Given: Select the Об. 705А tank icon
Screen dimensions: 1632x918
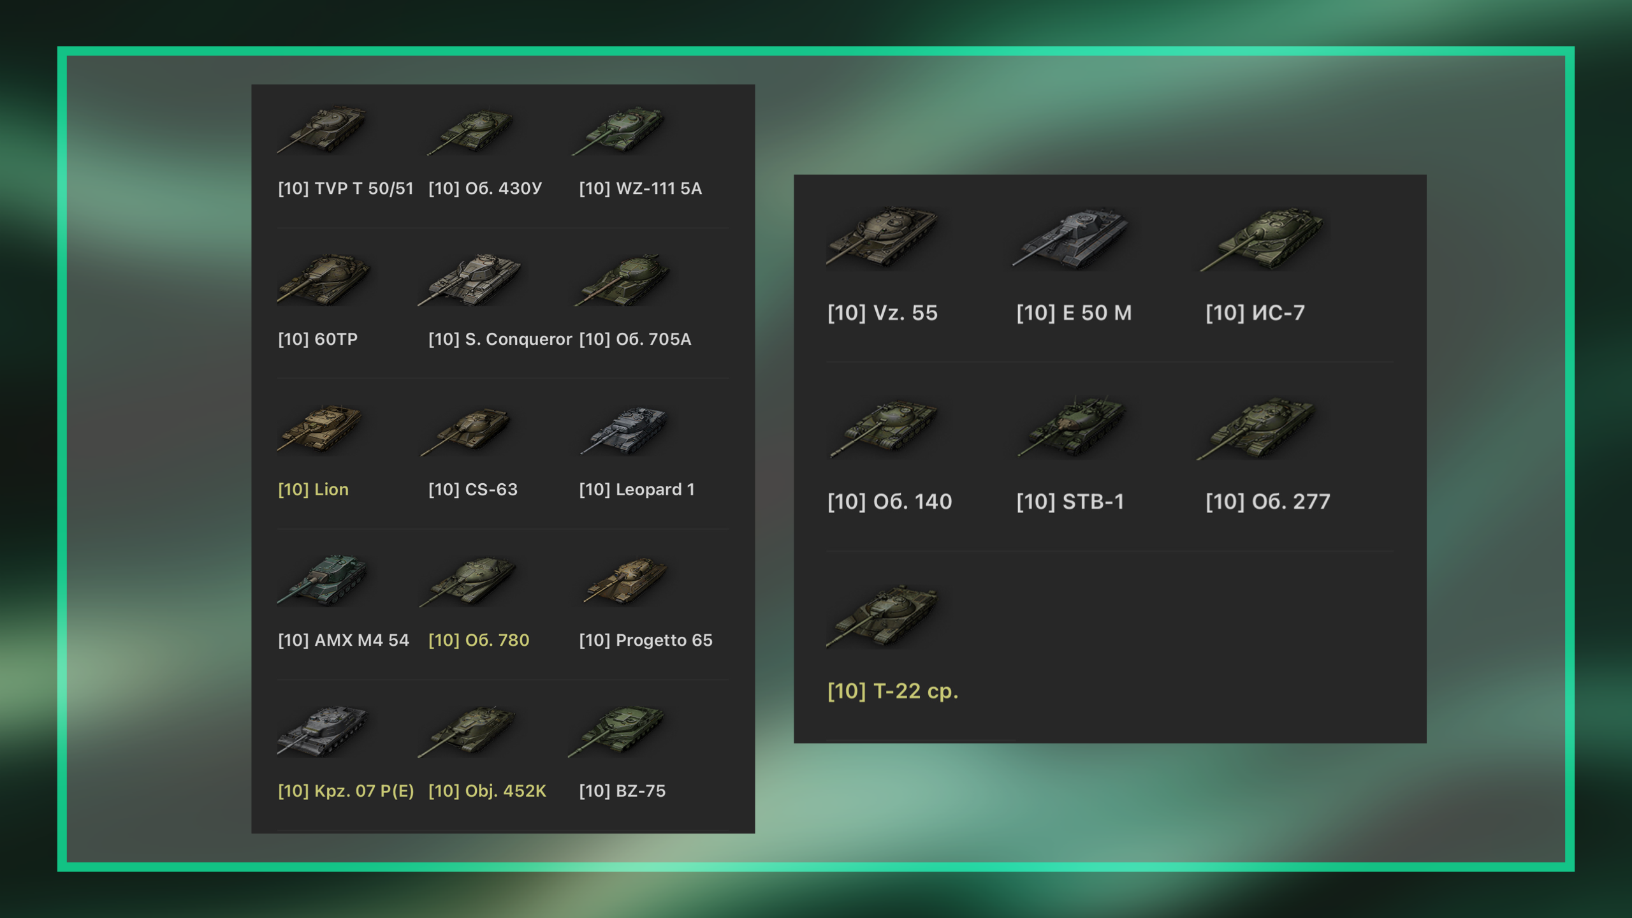Looking at the screenshot, I should click(x=622, y=279).
